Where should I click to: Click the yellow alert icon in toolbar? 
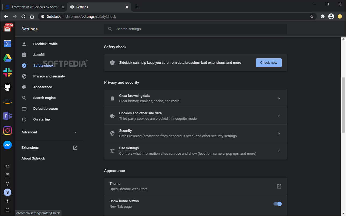(340, 16)
